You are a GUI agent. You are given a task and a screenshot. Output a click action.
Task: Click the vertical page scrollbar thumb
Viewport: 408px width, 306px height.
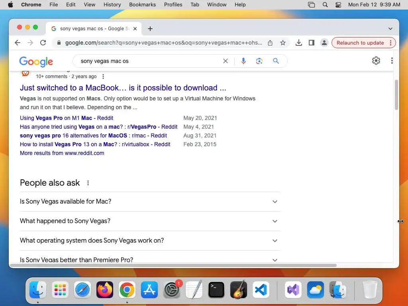pos(396,95)
